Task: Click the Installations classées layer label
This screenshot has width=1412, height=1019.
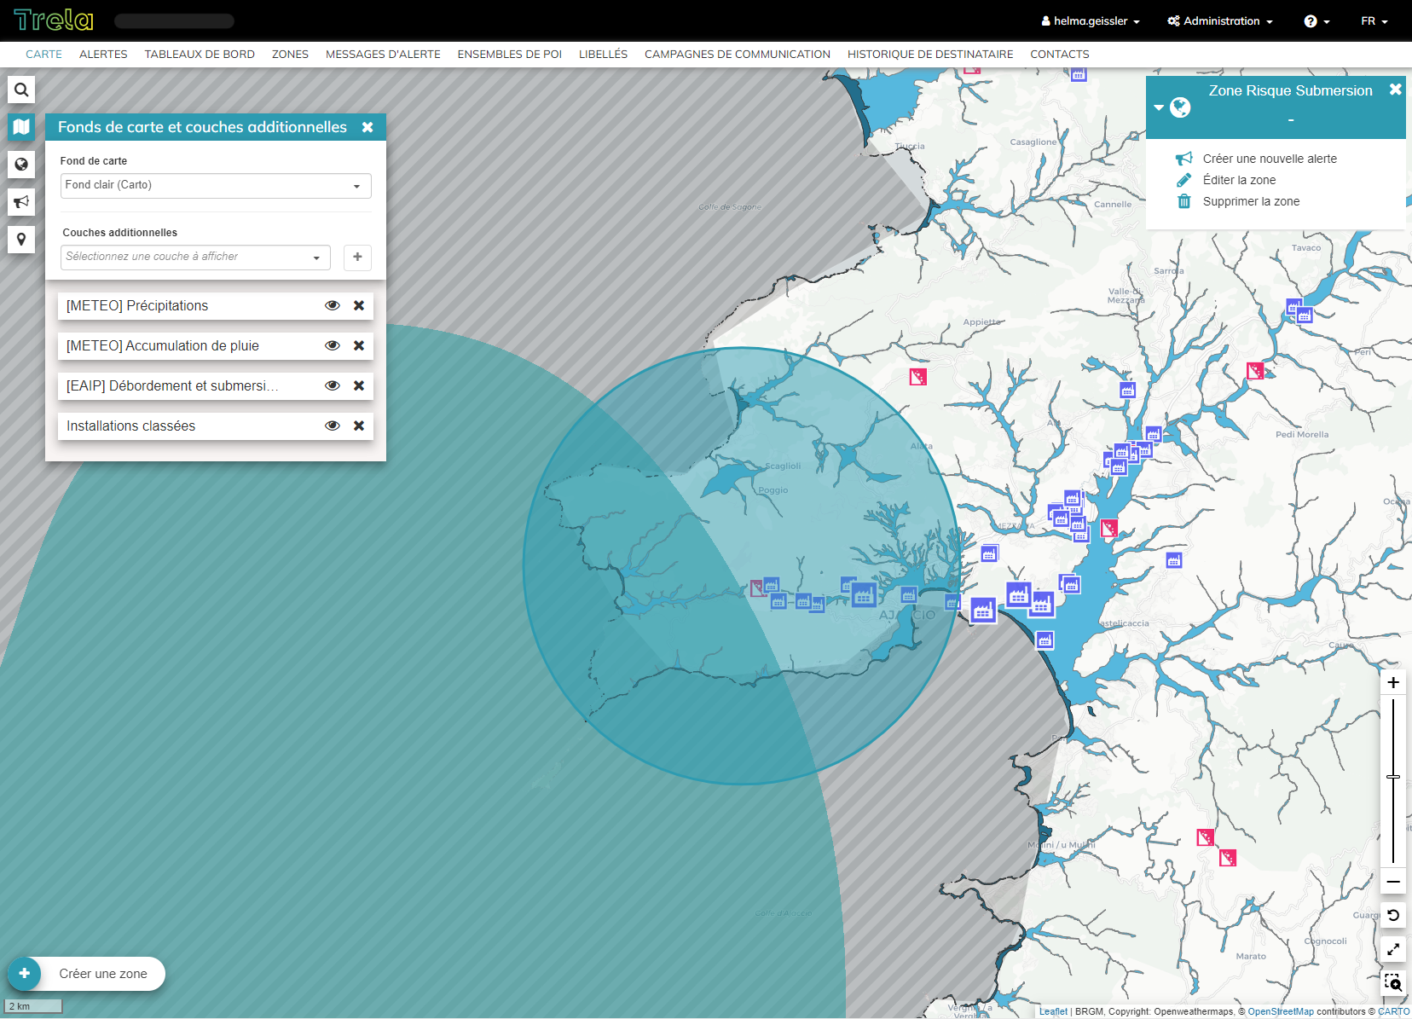Action: [x=131, y=426]
